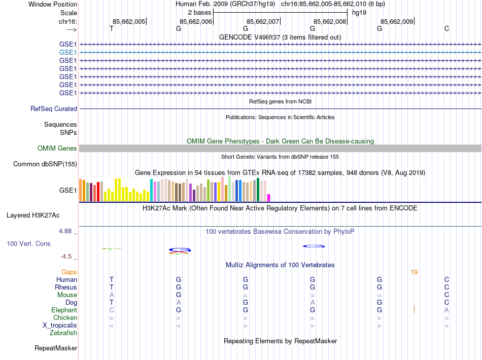Click the 'H3K27Ac Mark' ENCODE track title
The width and height of the screenshot is (482, 360).
(x=280, y=208)
